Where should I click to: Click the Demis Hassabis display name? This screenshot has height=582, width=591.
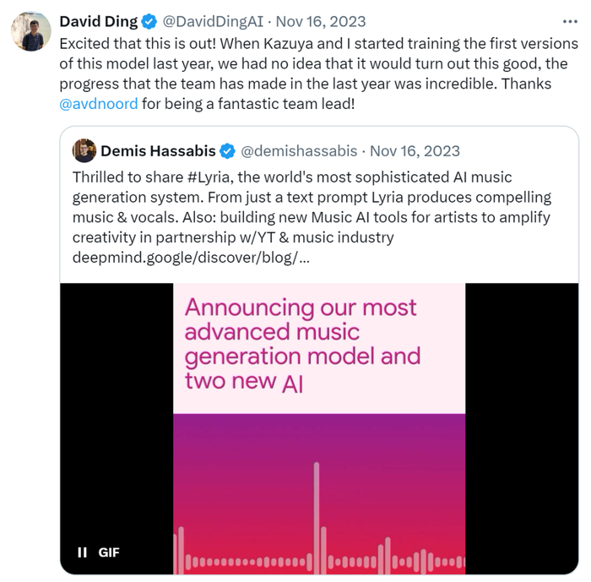157,151
